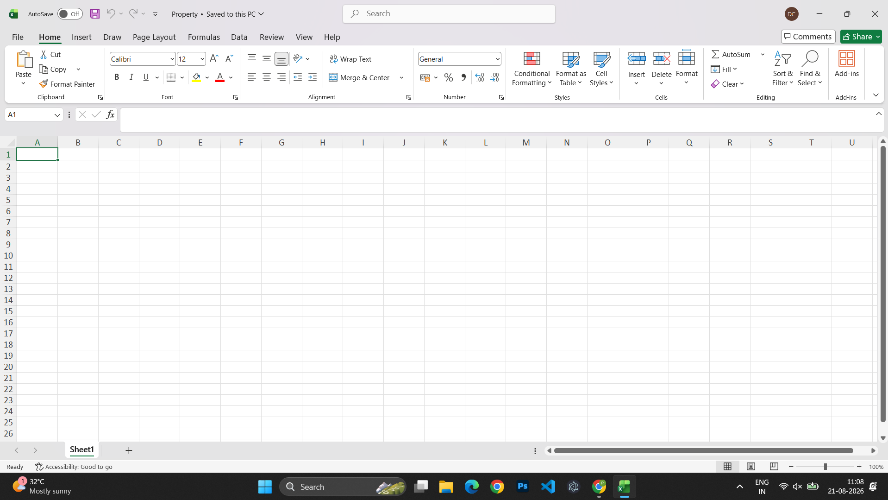Switch to the Formulas tab
The height and width of the screenshot is (500, 888).
click(x=204, y=37)
